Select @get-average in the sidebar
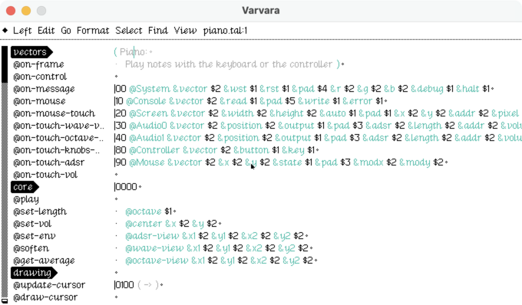The height and width of the screenshot is (305, 522). pyautogui.click(x=44, y=261)
